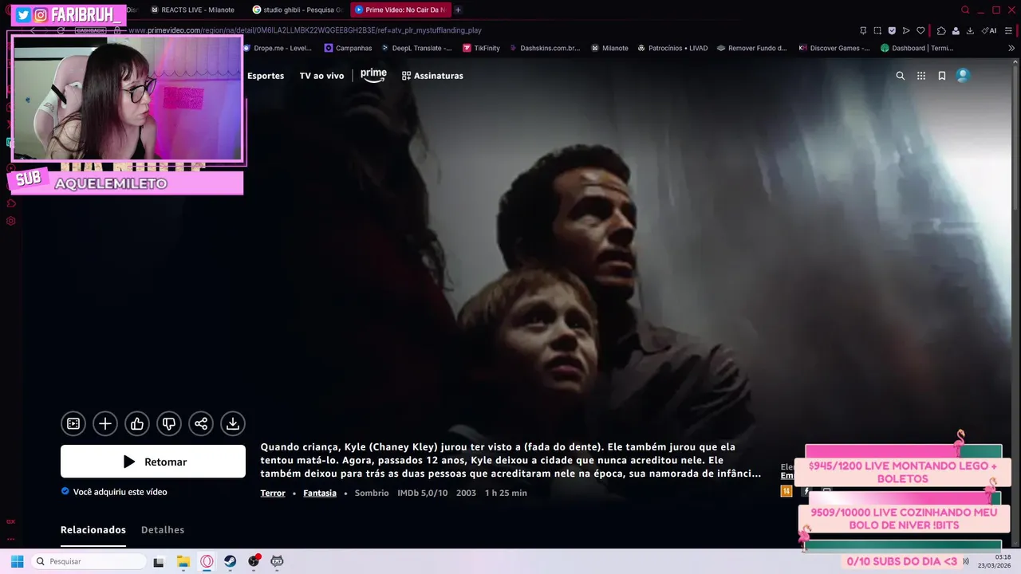Screen dimensions: 1021x574
Task: Go to Esportes in Prime navigation
Action: coord(266,76)
